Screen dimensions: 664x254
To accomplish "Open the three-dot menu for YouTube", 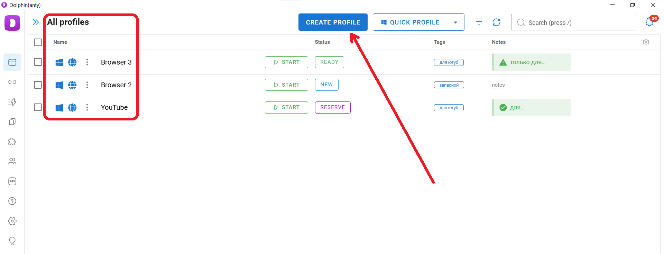I will [87, 107].
